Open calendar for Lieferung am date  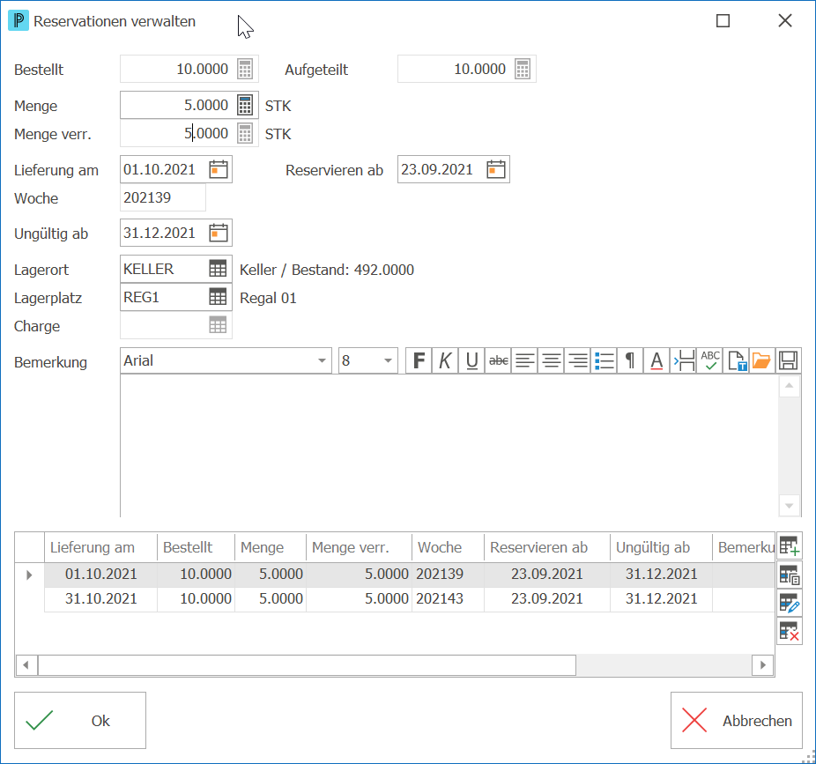[x=219, y=170]
